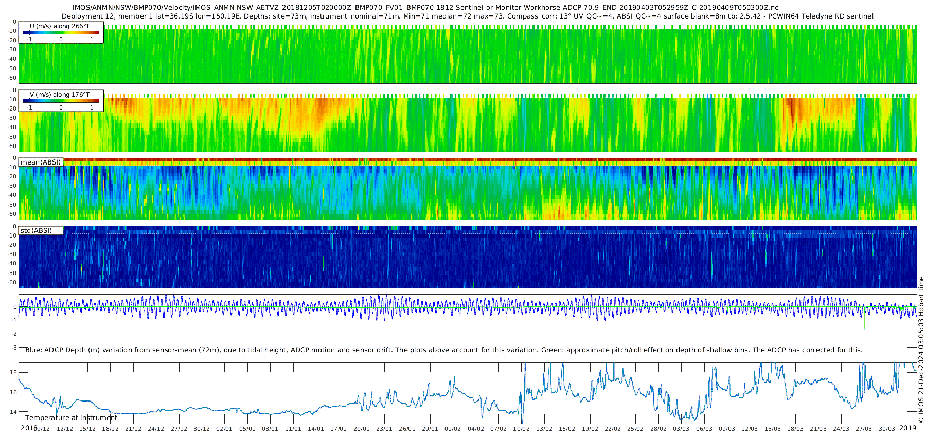
Task: Click the 2019 year label at bottom right
Action: click(907, 428)
